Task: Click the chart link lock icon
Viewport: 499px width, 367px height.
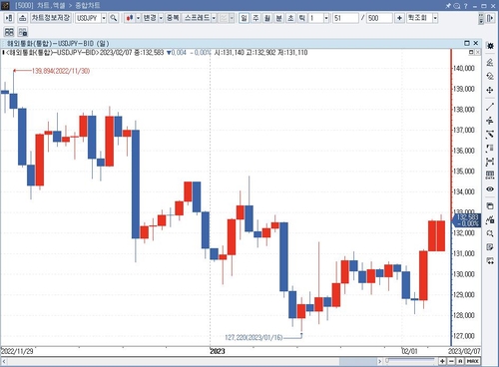Action: (23, 32)
